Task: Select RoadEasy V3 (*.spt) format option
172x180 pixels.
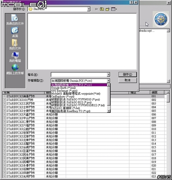Action: pos(79,111)
